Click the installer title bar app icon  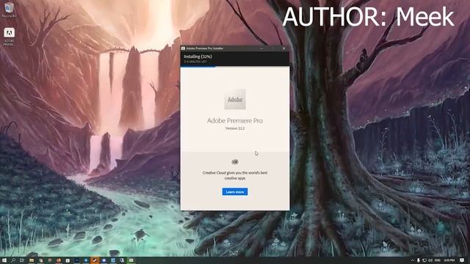coord(183,48)
